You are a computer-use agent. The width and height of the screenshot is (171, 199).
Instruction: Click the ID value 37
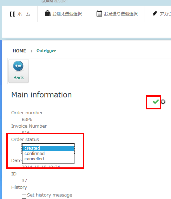(x=24, y=180)
